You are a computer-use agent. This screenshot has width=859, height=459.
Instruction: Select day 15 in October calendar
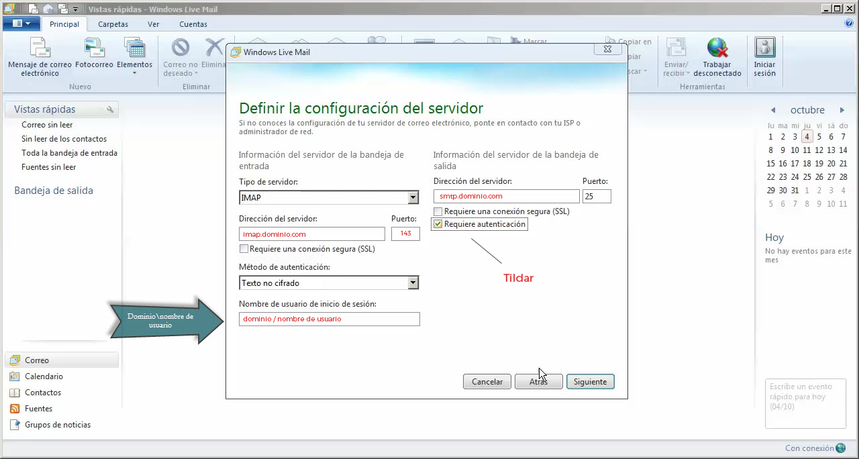point(771,164)
